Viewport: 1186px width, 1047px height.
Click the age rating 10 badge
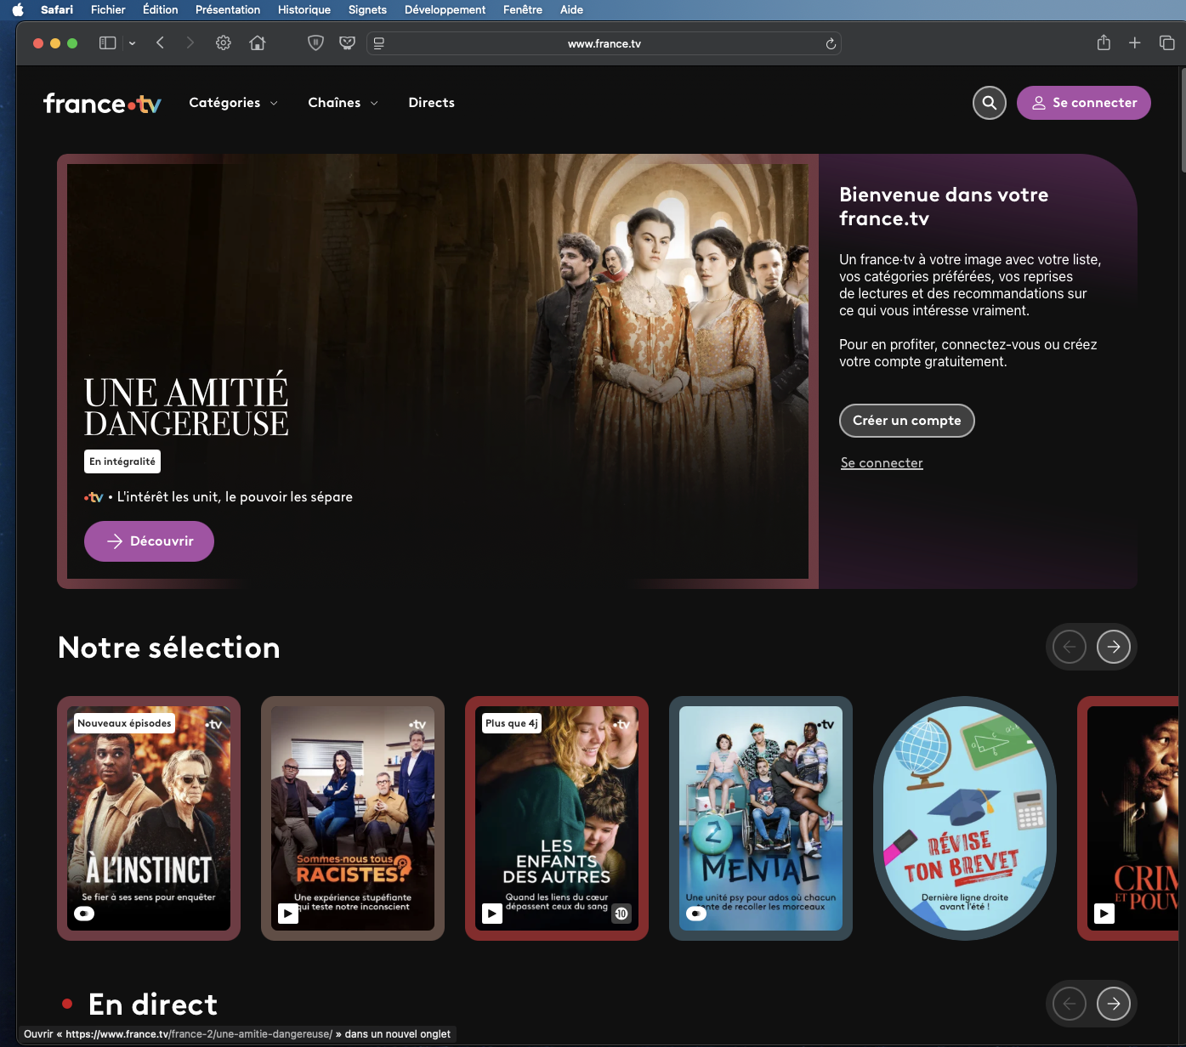[621, 914]
